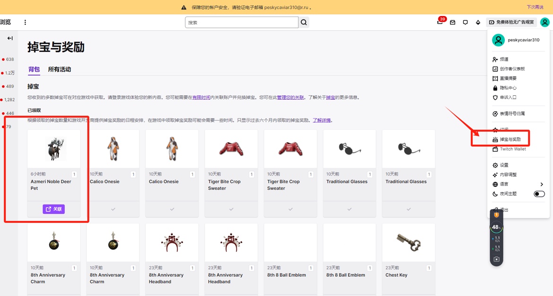Focus the 搜索 search field
Screen dimensions: 553x296
(242, 22)
